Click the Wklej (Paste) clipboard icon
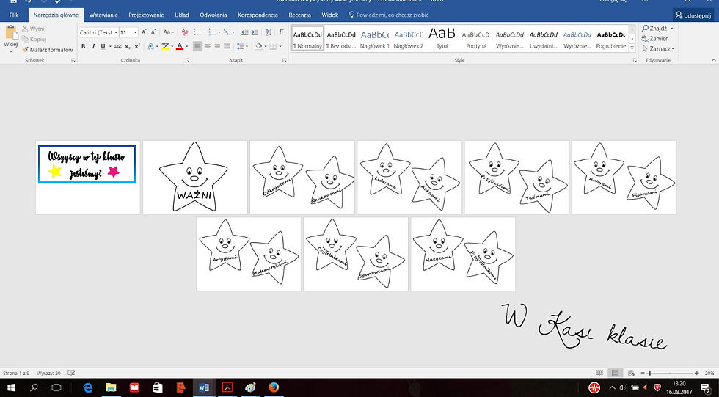 [x=10, y=32]
